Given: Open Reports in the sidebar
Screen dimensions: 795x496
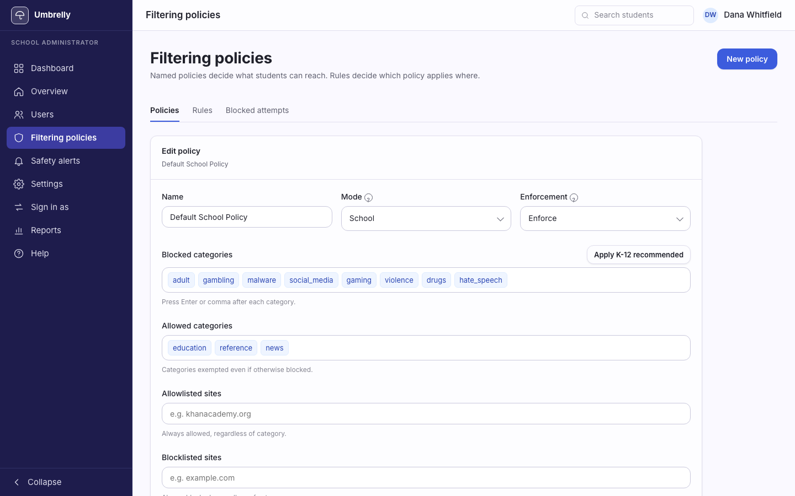Looking at the screenshot, I should (66, 230).
